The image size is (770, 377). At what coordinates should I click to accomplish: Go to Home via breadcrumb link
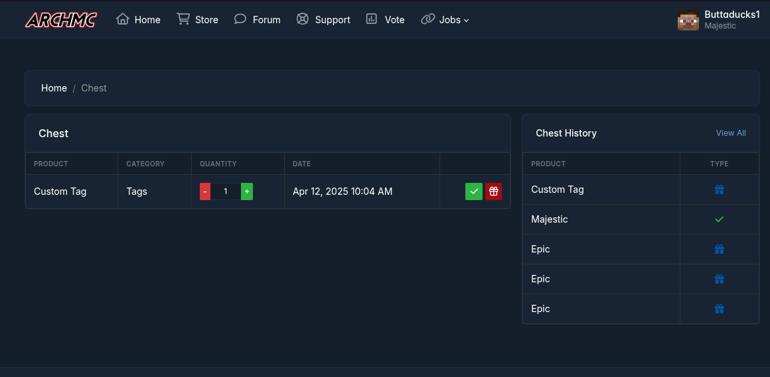pos(54,87)
